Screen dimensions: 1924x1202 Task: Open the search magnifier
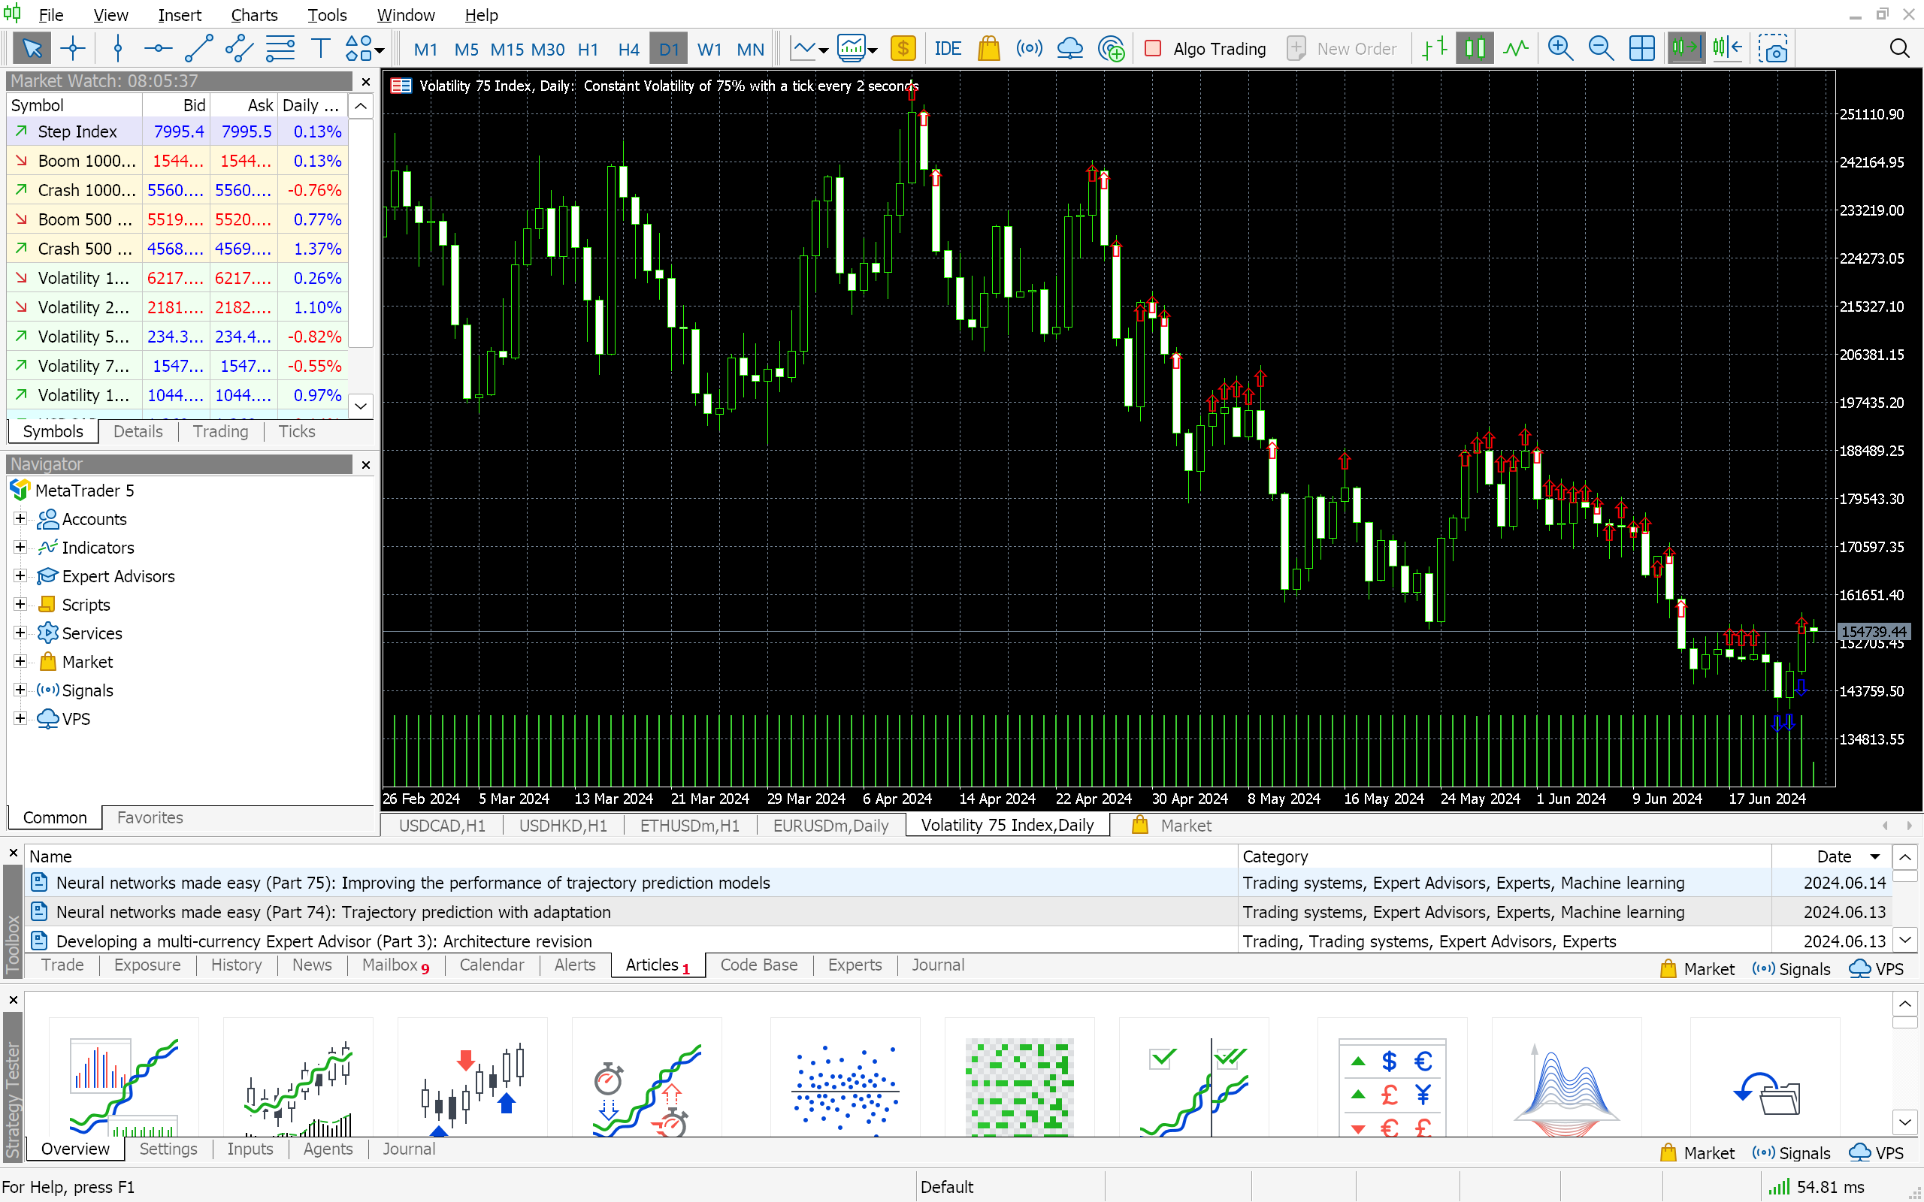tap(1899, 49)
